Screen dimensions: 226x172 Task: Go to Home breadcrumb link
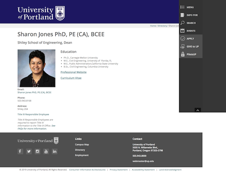point(153,26)
